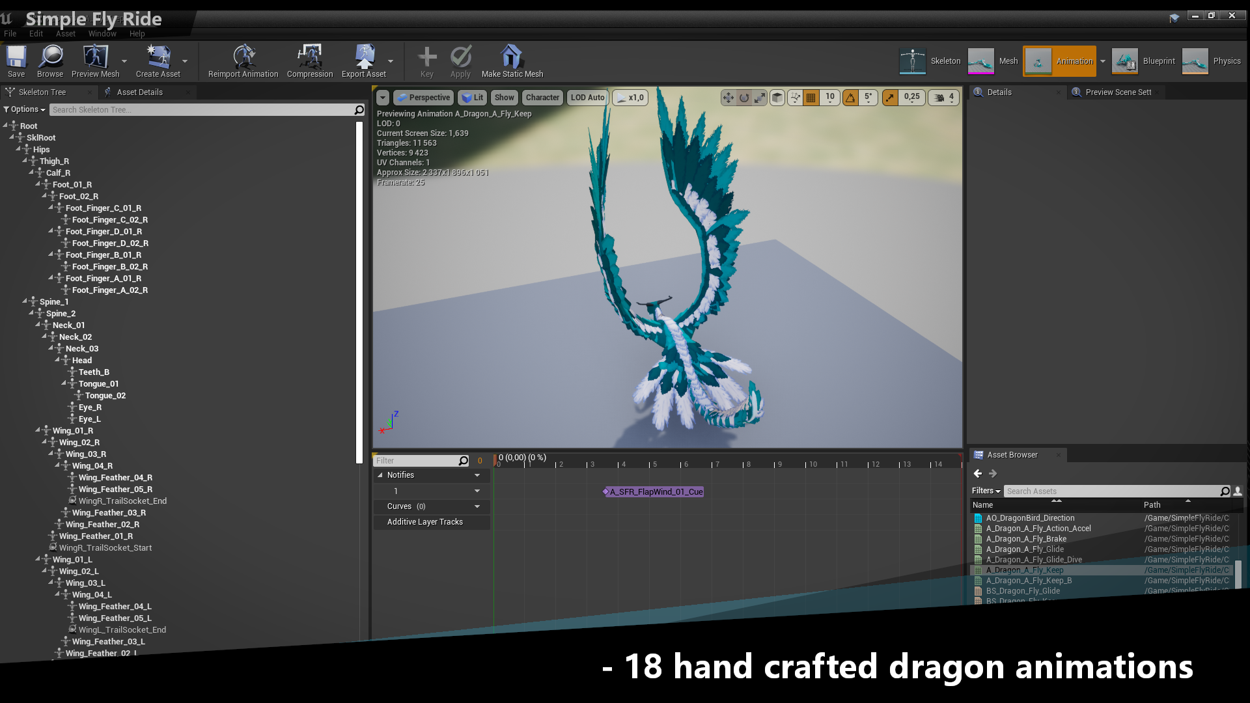Click the Key button in toolbar

(x=426, y=61)
